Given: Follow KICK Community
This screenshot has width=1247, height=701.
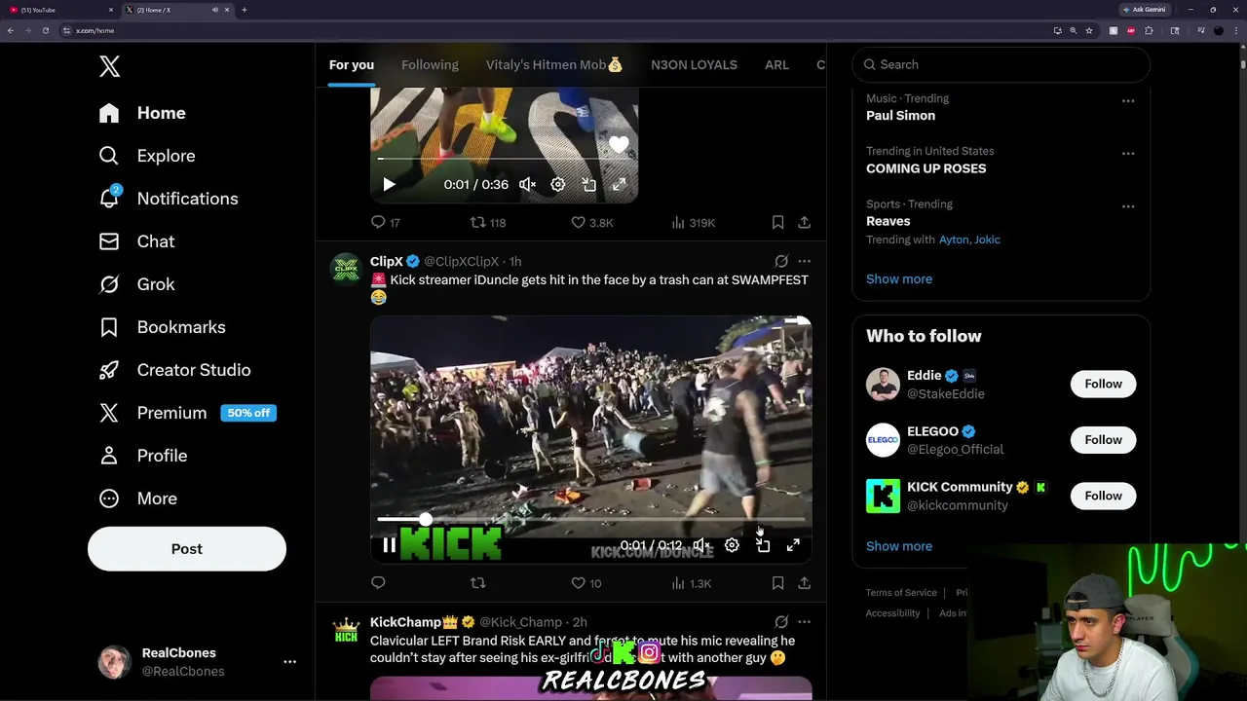Looking at the screenshot, I should [x=1104, y=496].
